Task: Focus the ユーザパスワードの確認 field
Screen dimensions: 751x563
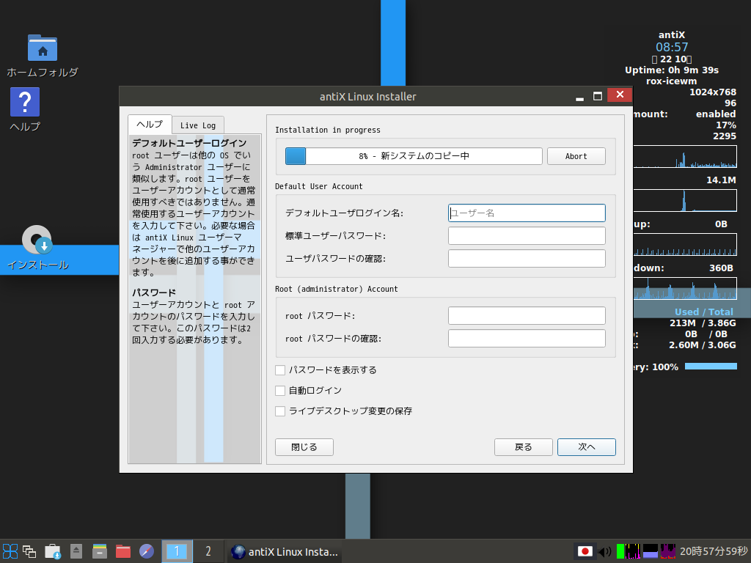Action: [527, 259]
